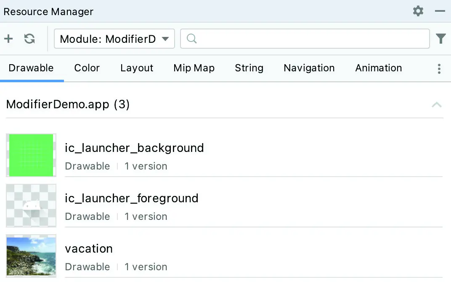Select the vacation photo thumbnail
Viewport: 451px width, 282px height.
[x=31, y=256]
